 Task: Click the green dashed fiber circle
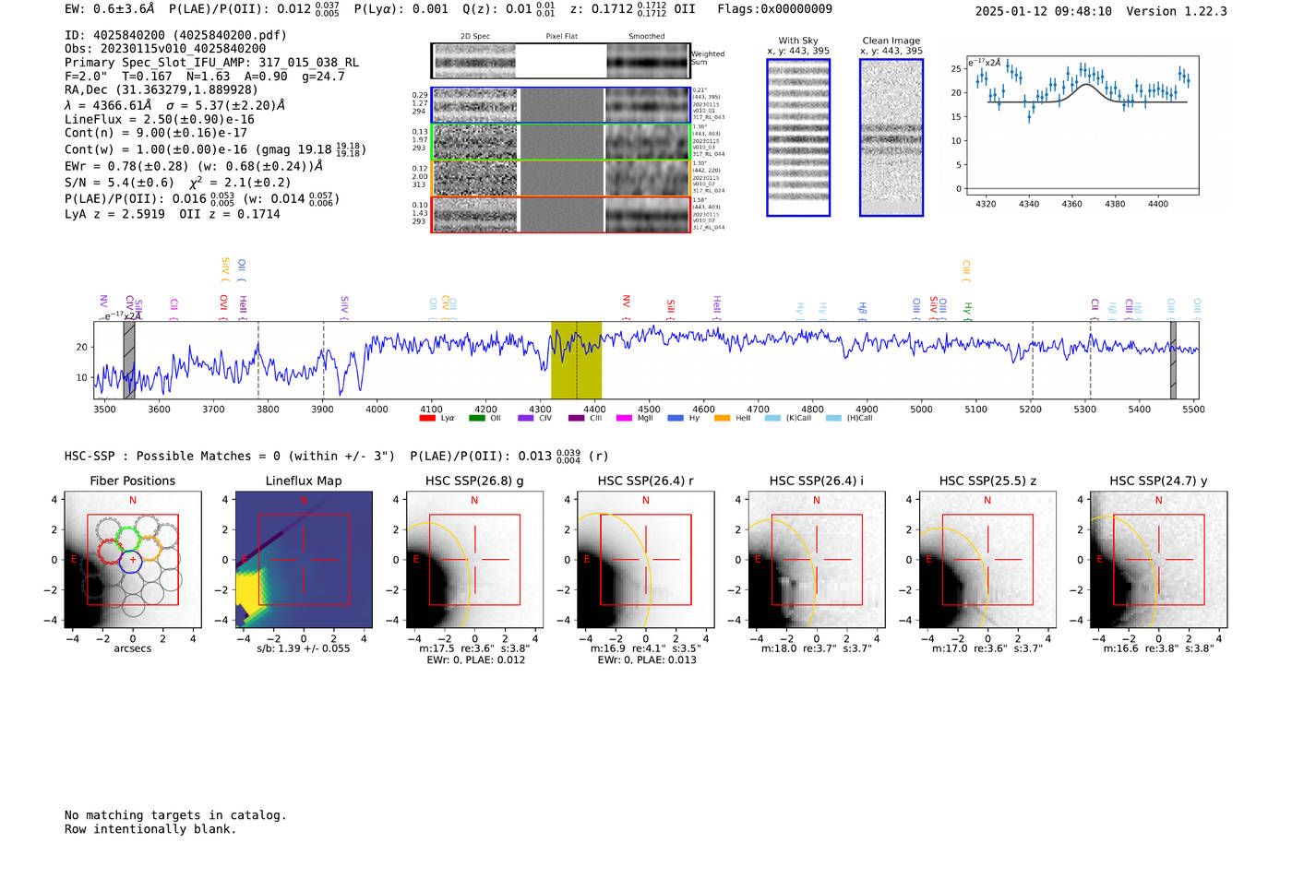(127, 539)
